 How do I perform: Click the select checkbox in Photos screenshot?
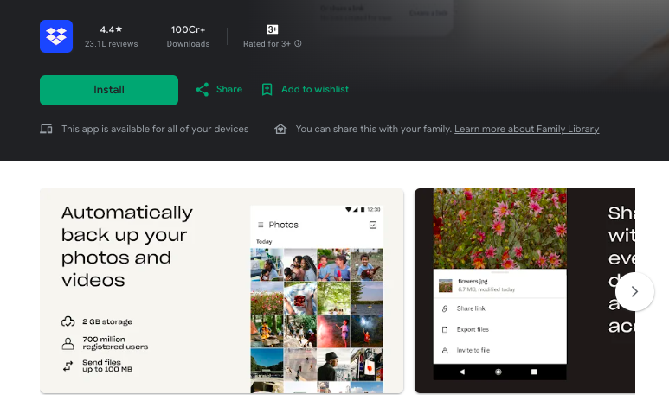point(373,225)
